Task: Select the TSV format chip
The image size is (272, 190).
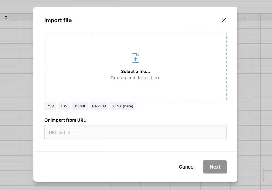Action: click(64, 106)
